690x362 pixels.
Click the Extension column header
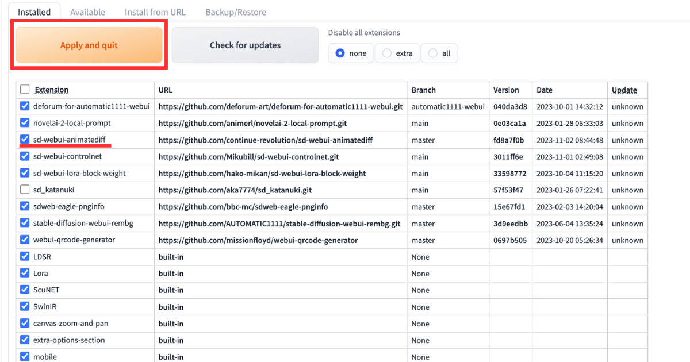pos(52,90)
